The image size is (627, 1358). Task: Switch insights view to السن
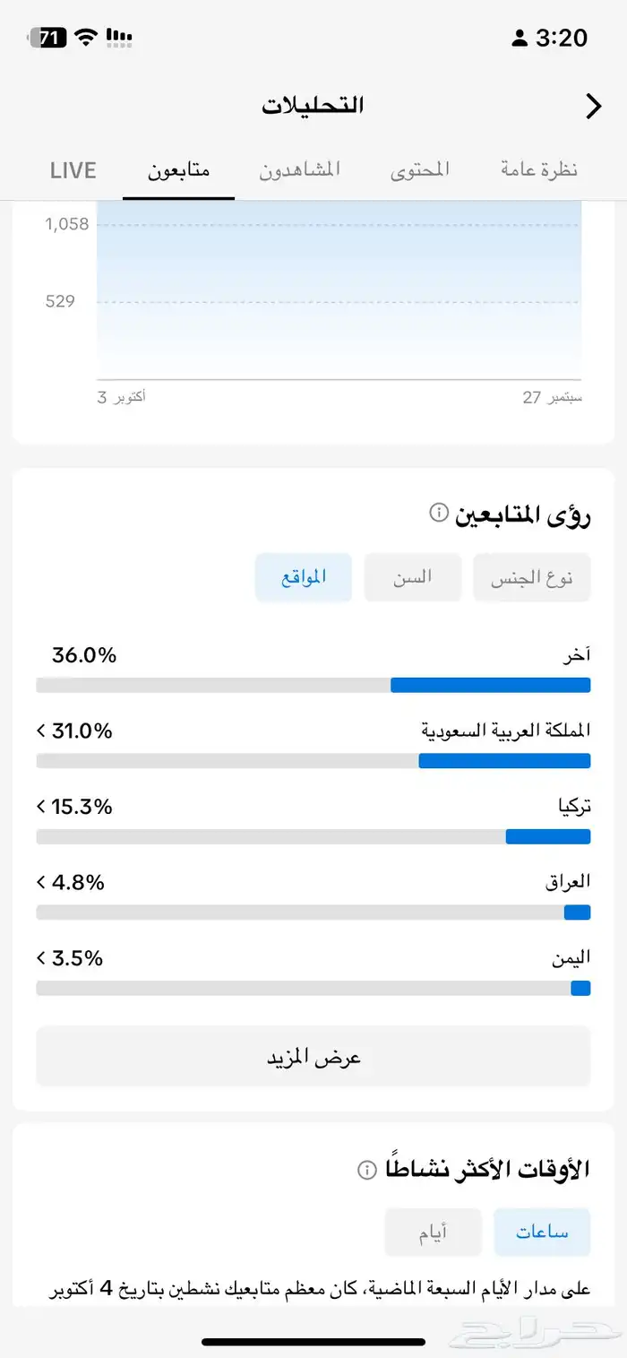tap(412, 577)
